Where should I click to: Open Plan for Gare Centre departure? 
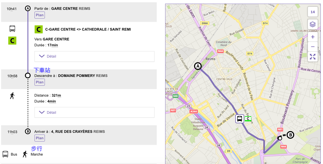click(40, 15)
